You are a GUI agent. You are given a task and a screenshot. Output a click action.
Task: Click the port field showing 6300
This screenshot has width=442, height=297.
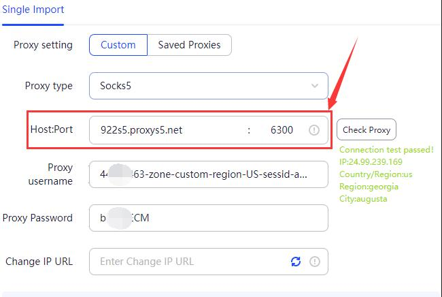coord(282,130)
